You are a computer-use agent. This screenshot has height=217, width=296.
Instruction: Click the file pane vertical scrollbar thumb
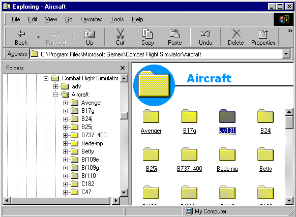289,122
